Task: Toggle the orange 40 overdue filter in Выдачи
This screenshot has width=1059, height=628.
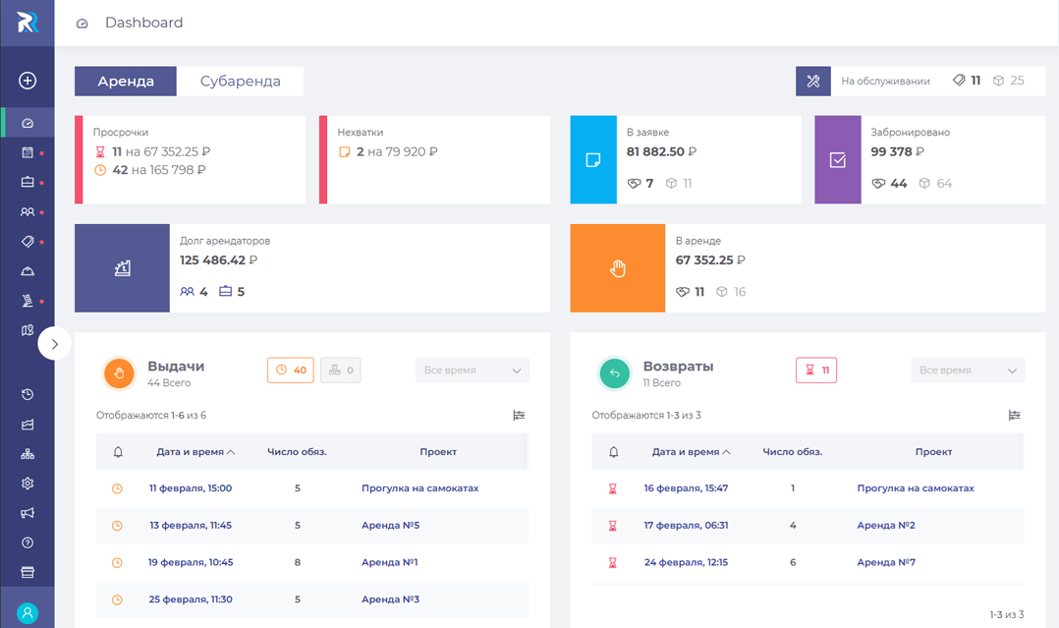Action: 290,371
